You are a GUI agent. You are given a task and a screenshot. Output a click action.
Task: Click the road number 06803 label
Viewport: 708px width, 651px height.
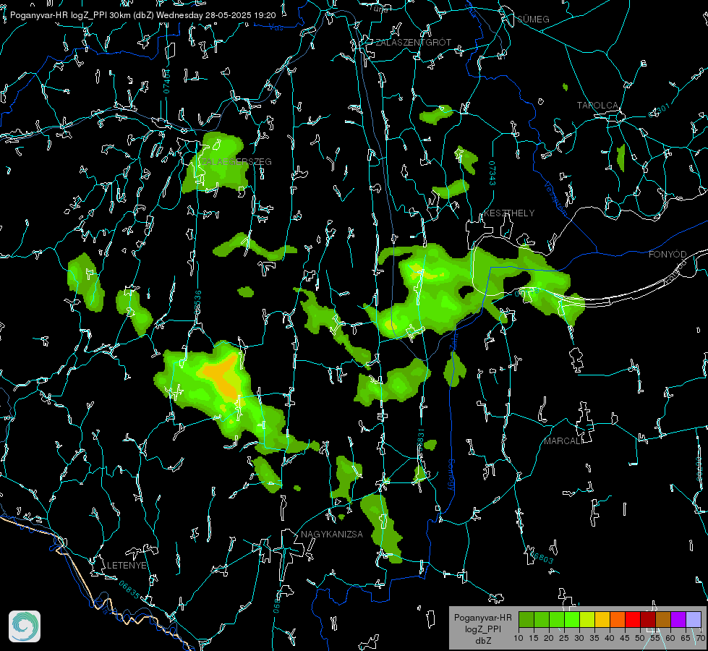coord(540,556)
